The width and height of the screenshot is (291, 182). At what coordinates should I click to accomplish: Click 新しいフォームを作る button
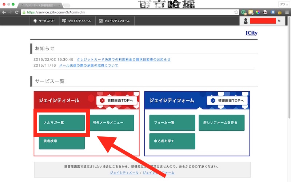click(222, 123)
